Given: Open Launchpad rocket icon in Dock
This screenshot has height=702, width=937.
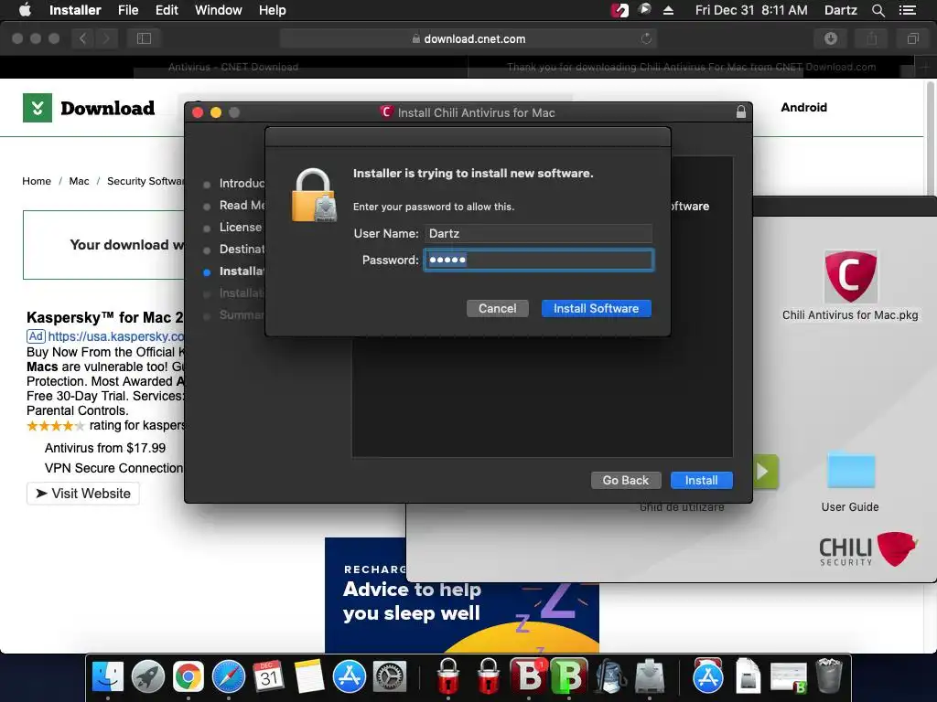Looking at the screenshot, I should (x=148, y=677).
